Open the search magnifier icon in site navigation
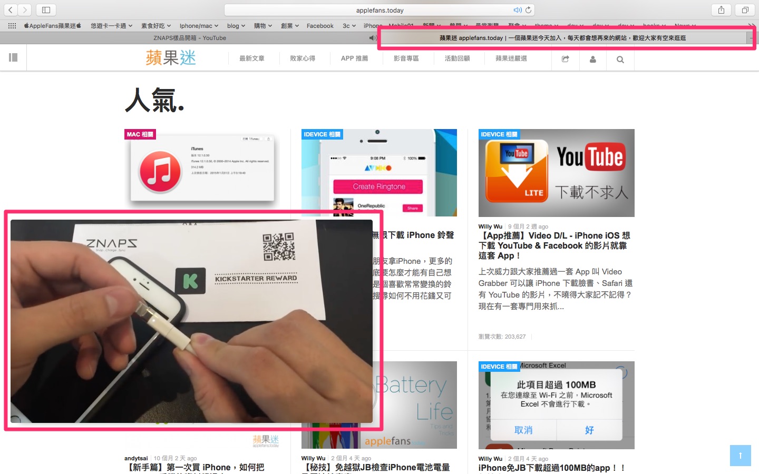The height and width of the screenshot is (474, 759). (620, 60)
